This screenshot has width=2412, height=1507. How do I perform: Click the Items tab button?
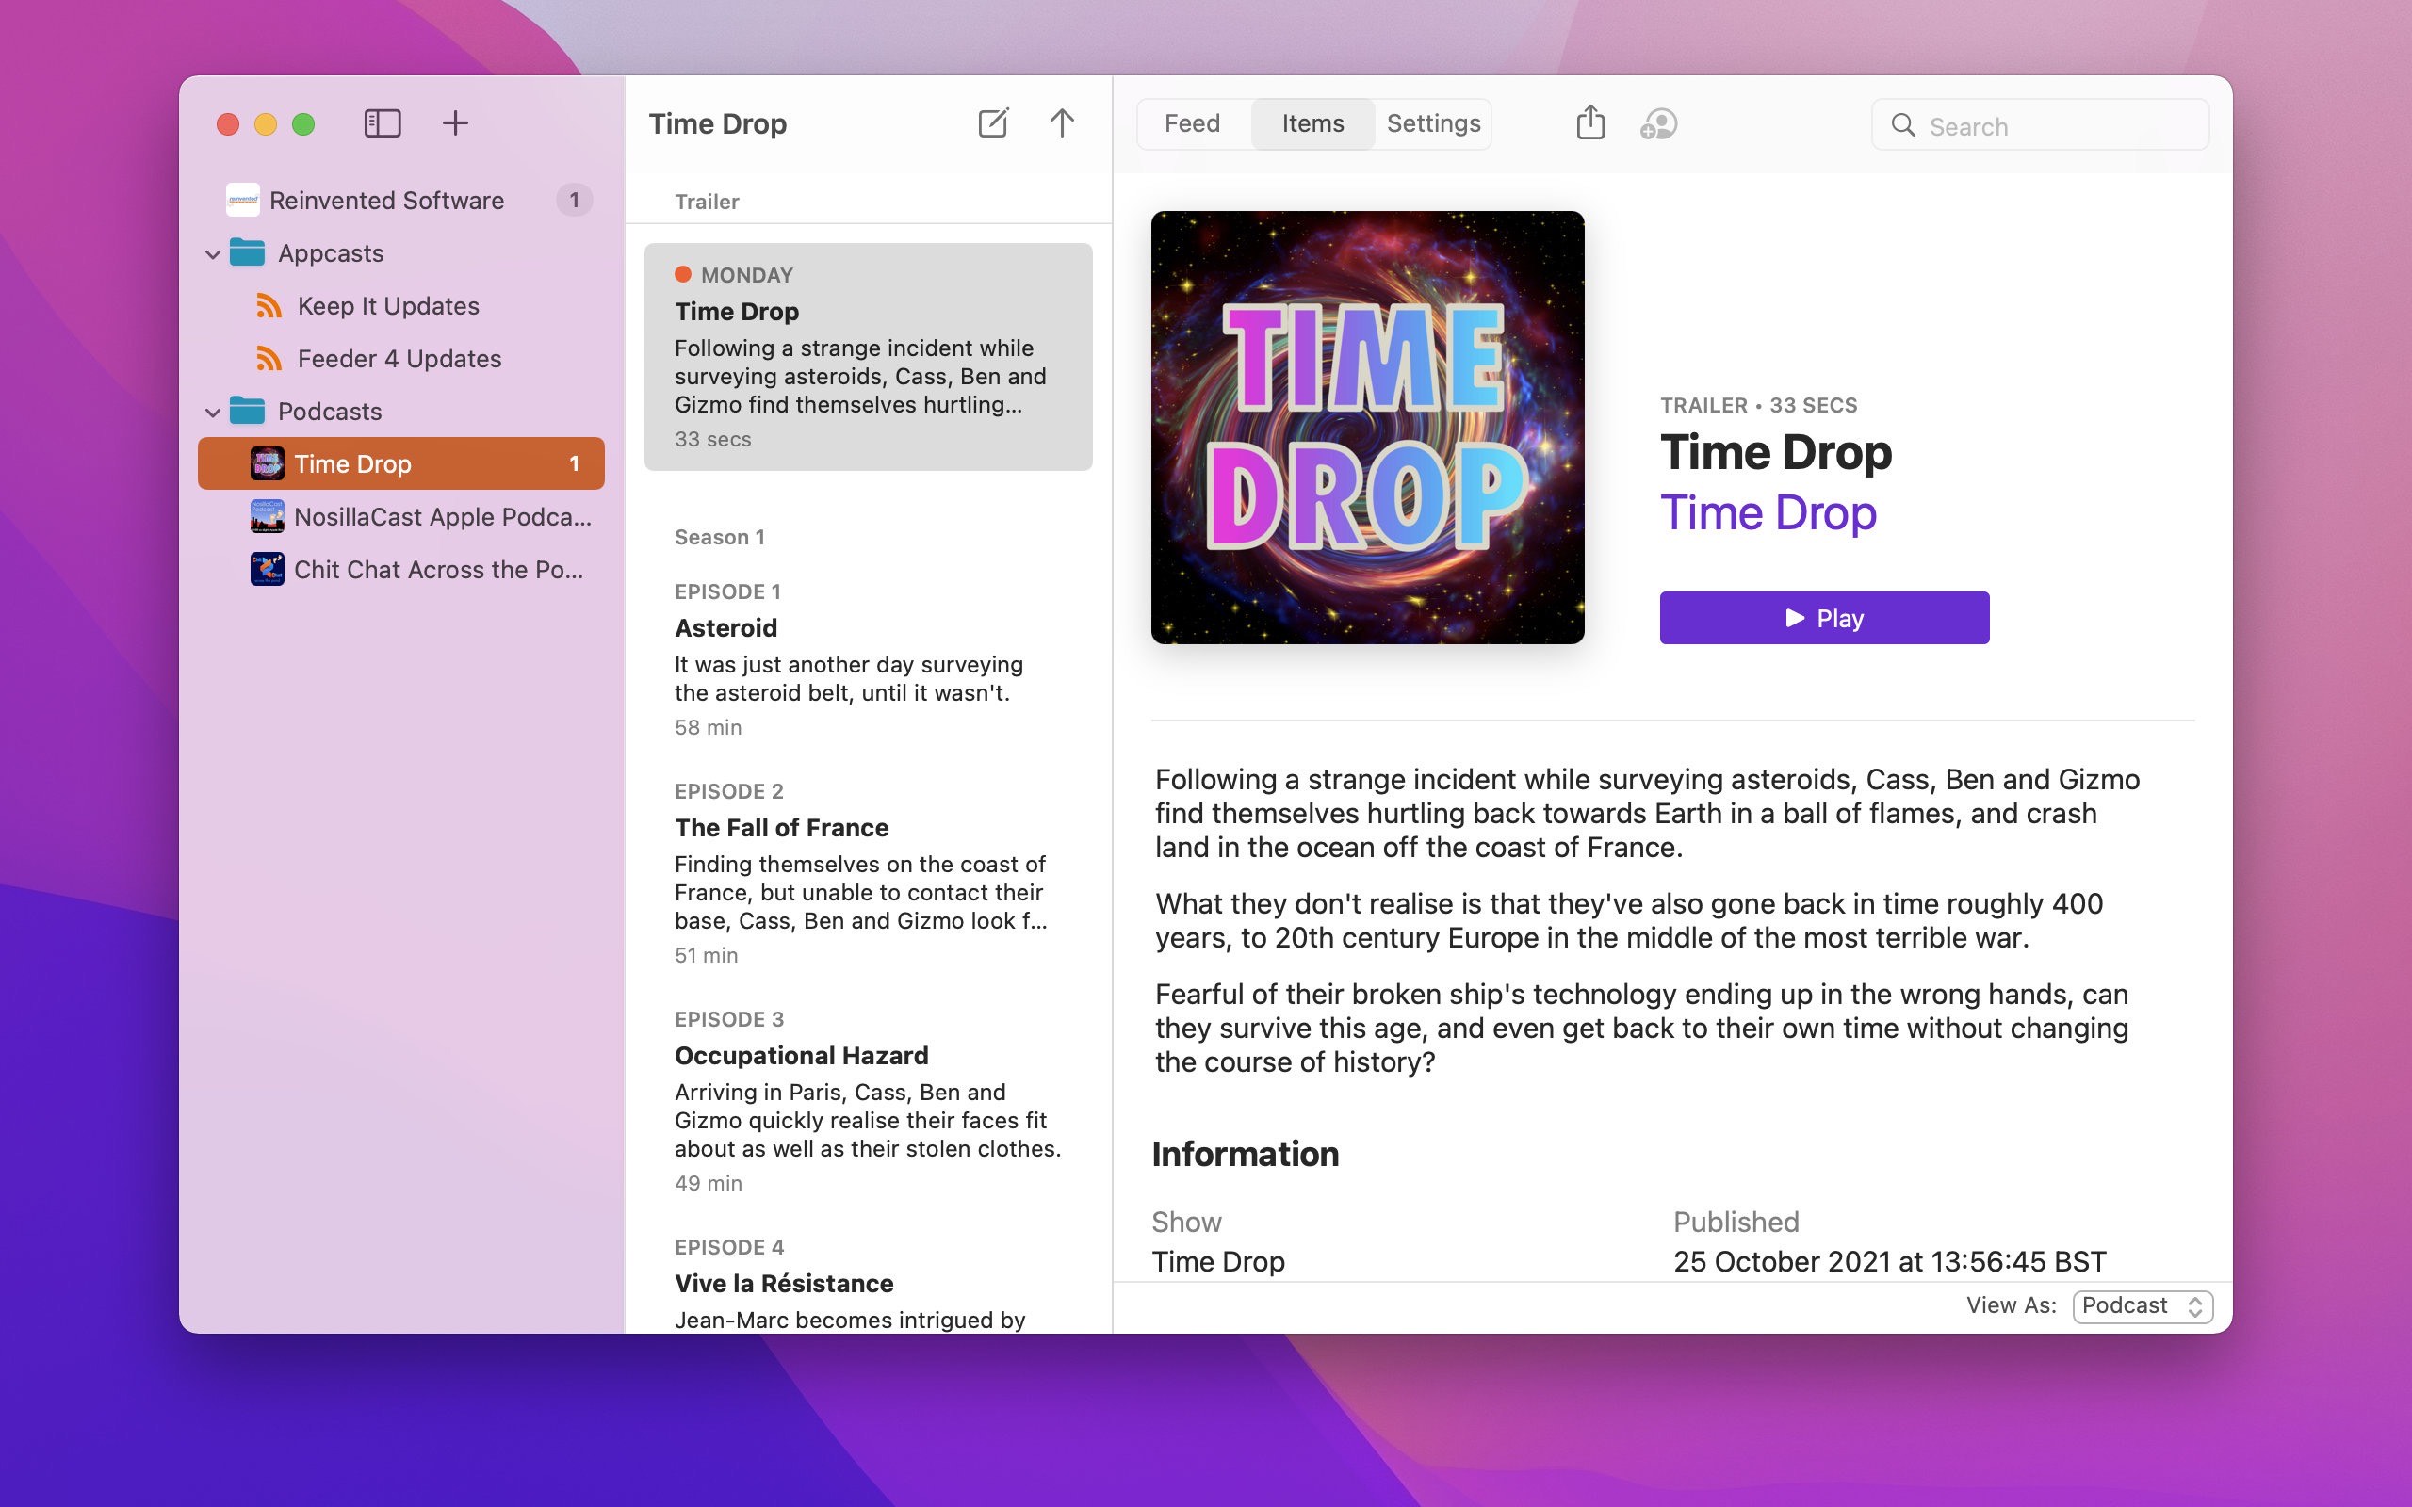[1312, 123]
